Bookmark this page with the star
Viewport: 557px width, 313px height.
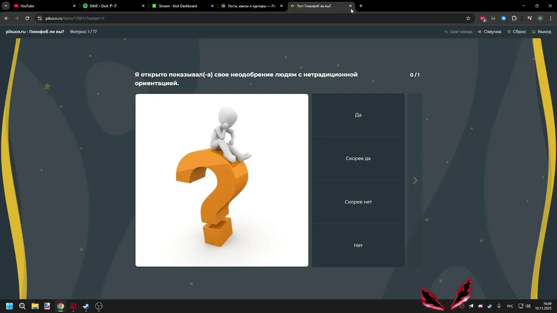[468, 18]
